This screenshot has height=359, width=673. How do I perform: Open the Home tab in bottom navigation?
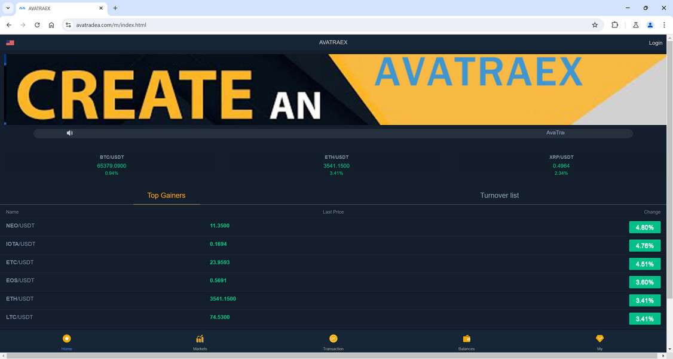(66, 341)
